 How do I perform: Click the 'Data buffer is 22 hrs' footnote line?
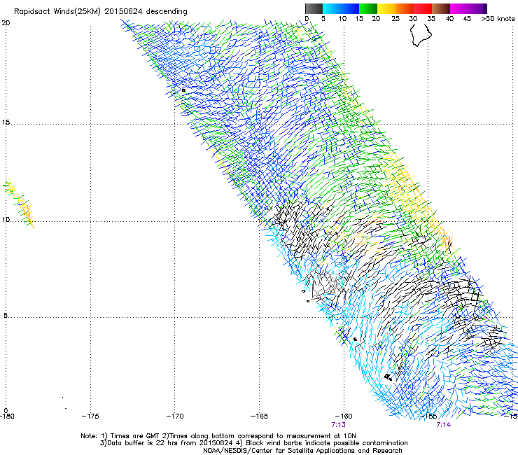(253, 443)
